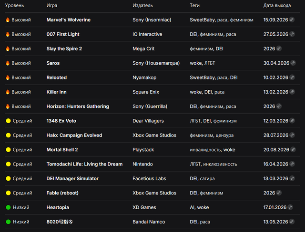Click green circle in 8020号指令 row
Viewport: 305px width, 232px height.
(8, 222)
